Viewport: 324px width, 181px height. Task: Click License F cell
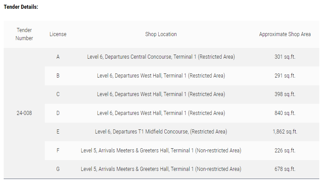point(58,151)
